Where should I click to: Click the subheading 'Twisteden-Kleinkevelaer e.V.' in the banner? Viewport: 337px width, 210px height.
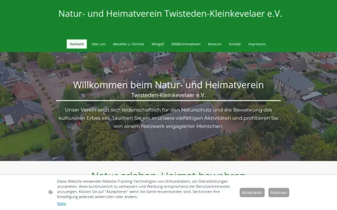(168, 95)
